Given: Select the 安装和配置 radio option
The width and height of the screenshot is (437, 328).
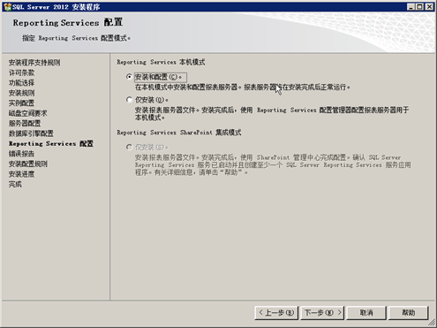Looking at the screenshot, I should (x=129, y=77).
